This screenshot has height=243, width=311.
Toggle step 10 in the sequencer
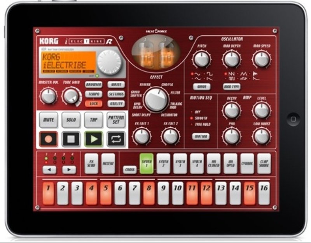[x=178, y=193]
